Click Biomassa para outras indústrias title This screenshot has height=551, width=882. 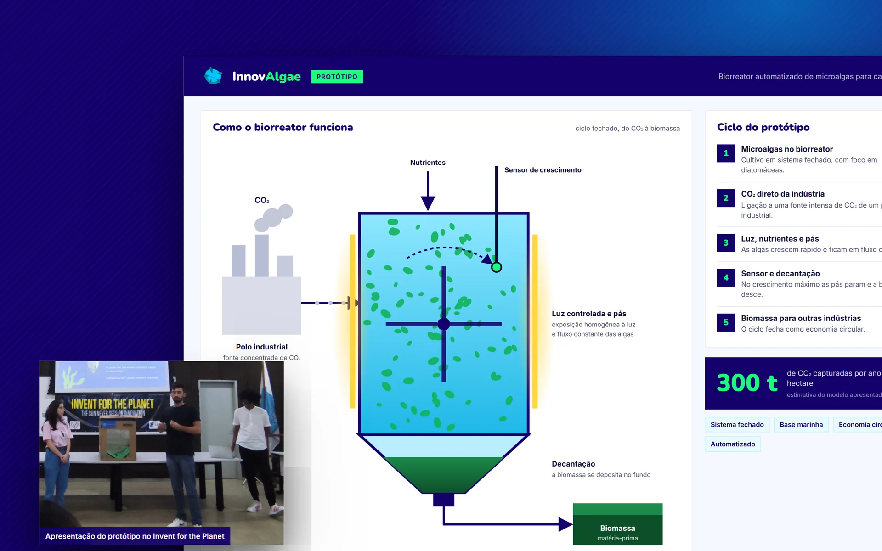tap(801, 318)
